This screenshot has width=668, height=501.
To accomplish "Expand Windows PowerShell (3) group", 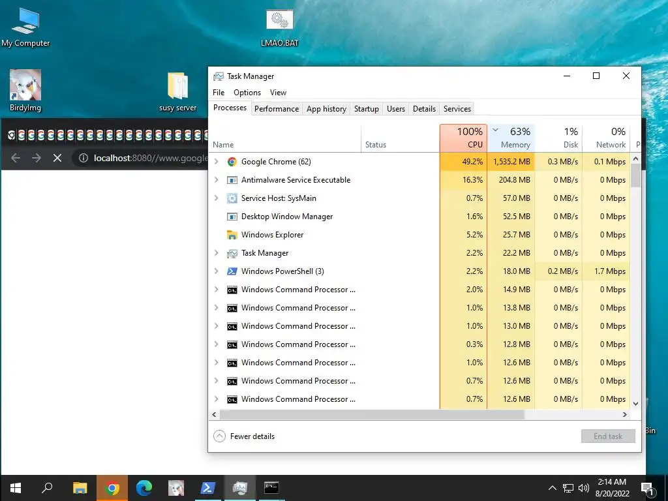I will pos(217,271).
